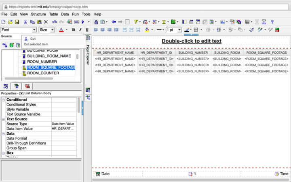
Task: Toggle Italic formatting button
Action: [x=80, y=30]
